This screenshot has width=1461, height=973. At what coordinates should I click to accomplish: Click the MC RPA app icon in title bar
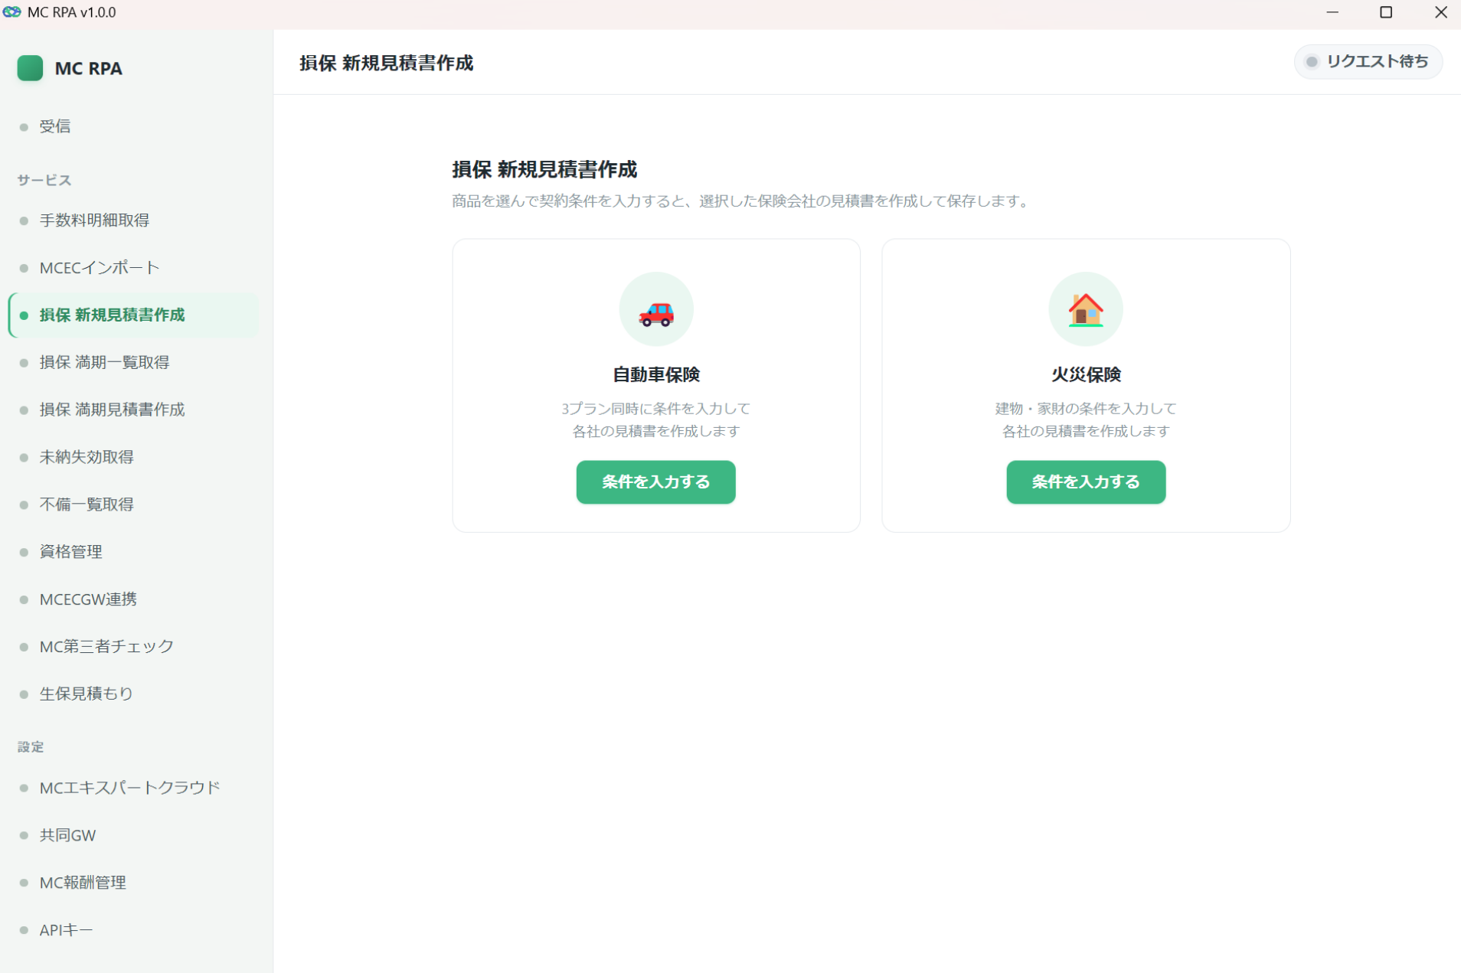(11, 12)
